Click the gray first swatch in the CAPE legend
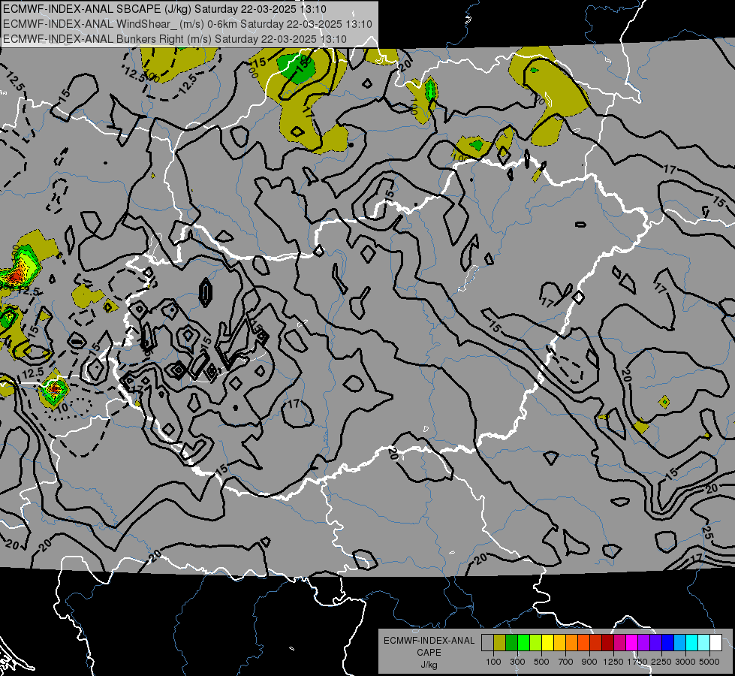The height and width of the screenshot is (676, 735). click(x=487, y=643)
